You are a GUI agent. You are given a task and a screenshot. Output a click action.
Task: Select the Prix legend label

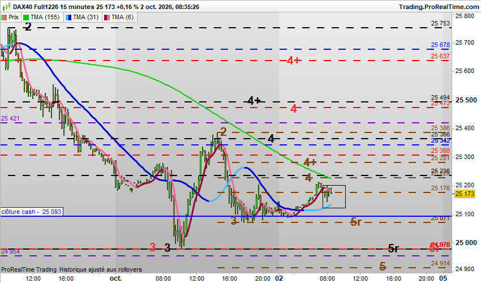coord(14,17)
